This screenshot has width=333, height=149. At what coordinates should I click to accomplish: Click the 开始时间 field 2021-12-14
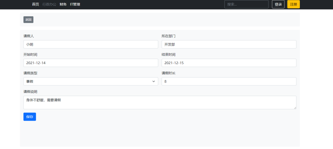91,63
